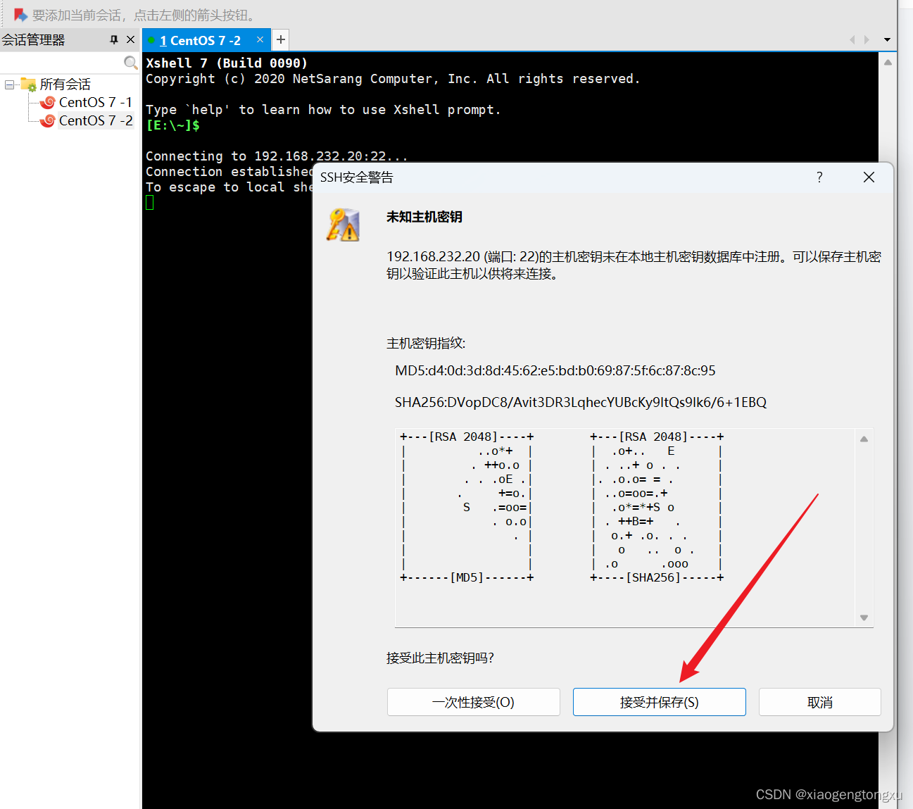
Task: Close the CentOS 7 -2 tab
Action: [260, 39]
